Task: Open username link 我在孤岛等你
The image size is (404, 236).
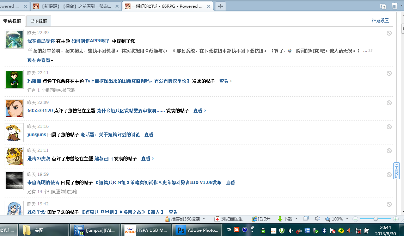Action: pos(41,41)
